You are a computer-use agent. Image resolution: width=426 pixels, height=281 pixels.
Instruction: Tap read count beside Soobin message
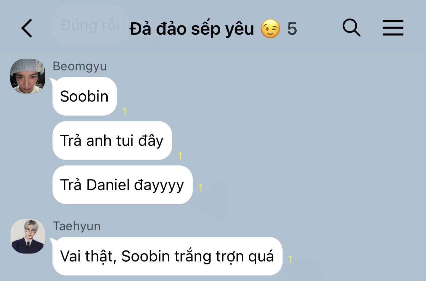[125, 112]
